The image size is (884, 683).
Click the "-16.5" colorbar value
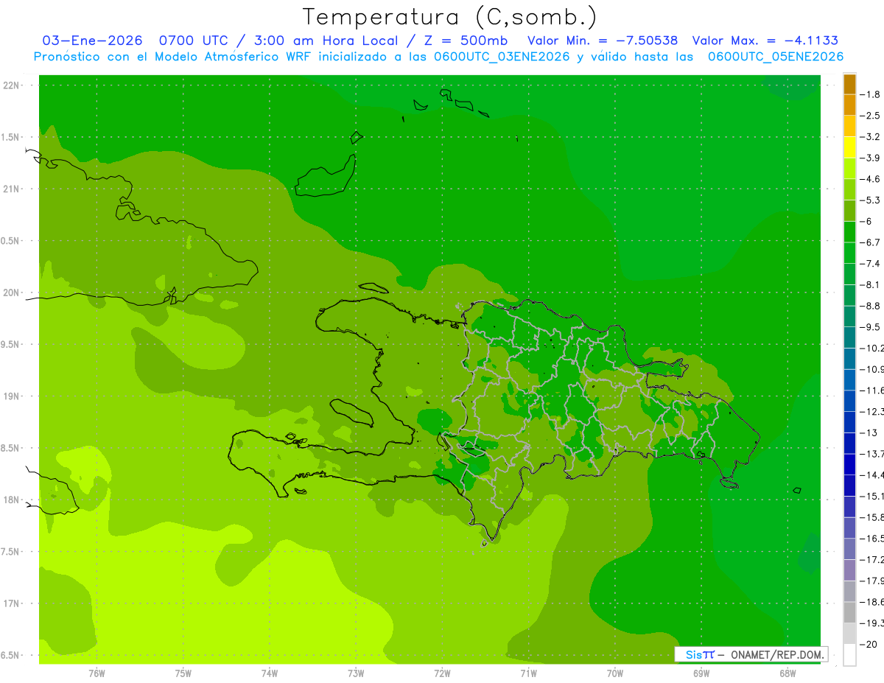pos(871,539)
